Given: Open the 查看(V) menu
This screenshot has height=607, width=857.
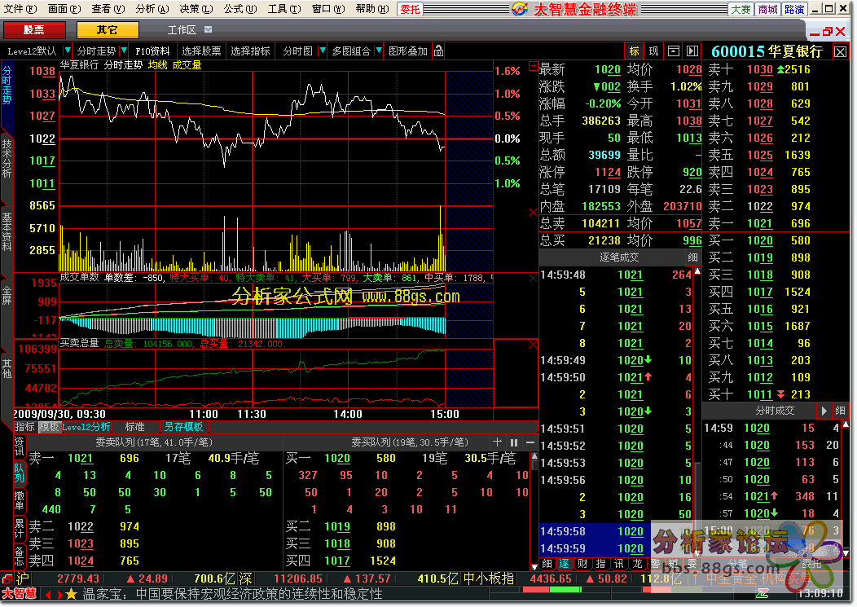Looking at the screenshot, I should tap(108, 9).
